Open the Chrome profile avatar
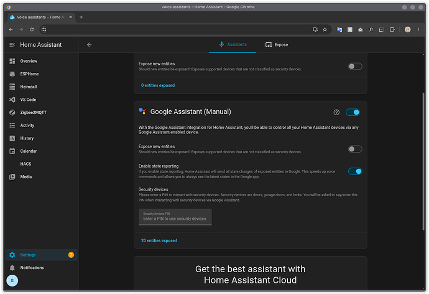 [407, 30]
